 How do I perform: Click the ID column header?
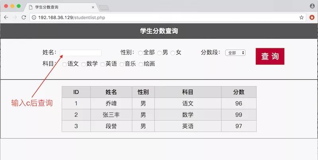point(76,92)
